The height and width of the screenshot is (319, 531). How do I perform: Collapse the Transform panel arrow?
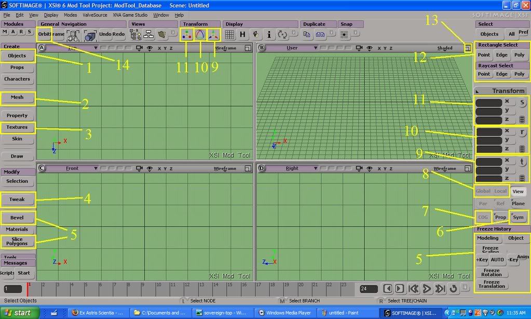coord(478,91)
